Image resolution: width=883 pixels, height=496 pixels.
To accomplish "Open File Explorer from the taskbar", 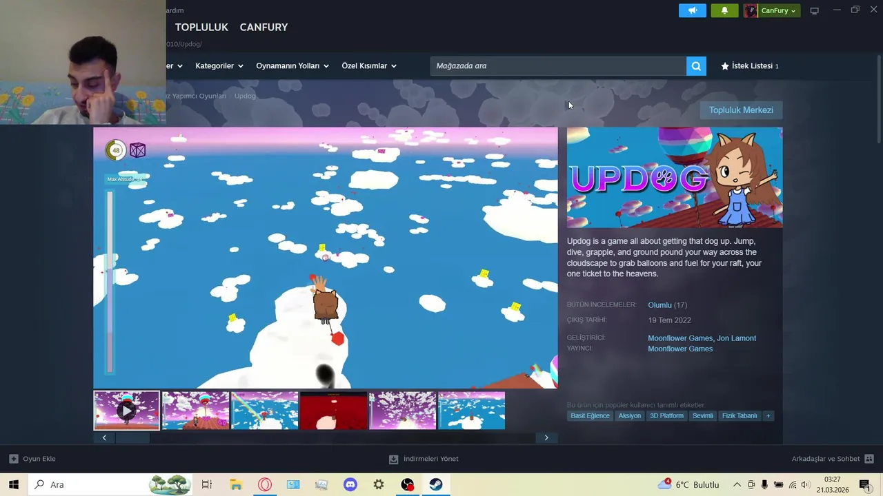I will [x=236, y=484].
